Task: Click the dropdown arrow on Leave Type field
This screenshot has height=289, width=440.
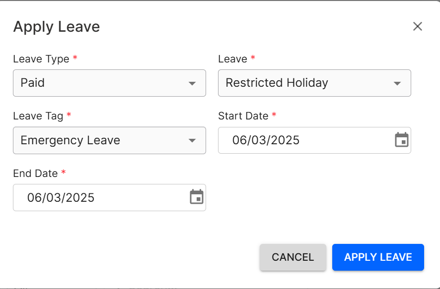Action: pyautogui.click(x=193, y=83)
